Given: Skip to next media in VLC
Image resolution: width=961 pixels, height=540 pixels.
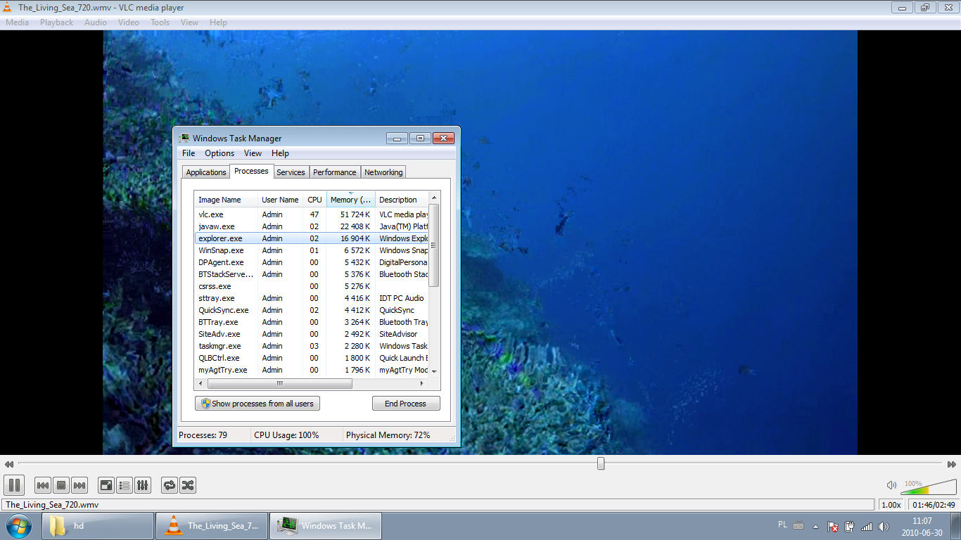Looking at the screenshot, I should click(79, 485).
